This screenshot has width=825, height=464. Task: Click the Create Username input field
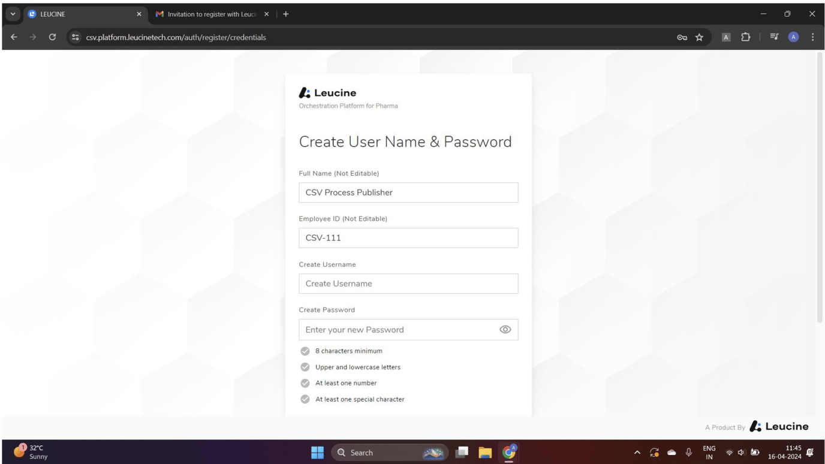coord(408,283)
